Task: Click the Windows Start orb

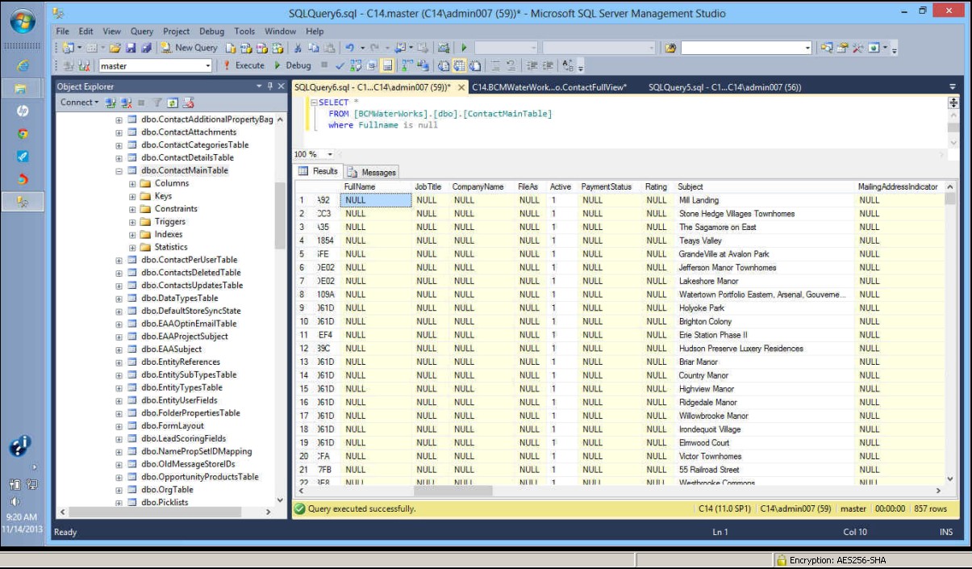Action: [x=22, y=22]
